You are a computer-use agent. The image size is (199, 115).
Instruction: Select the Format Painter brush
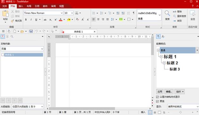[12, 21]
